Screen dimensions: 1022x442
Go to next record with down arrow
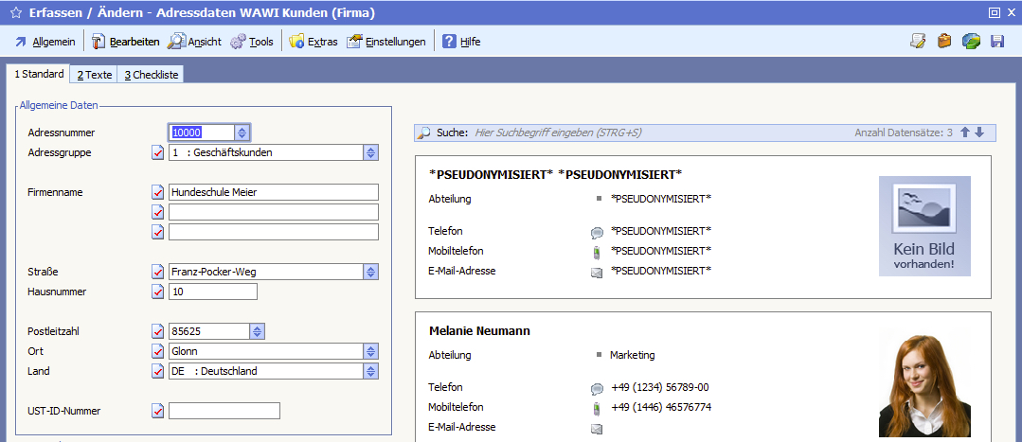click(x=979, y=133)
